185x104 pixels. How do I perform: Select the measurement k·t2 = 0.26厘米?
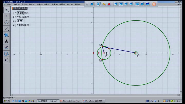[x=21, y=25]
